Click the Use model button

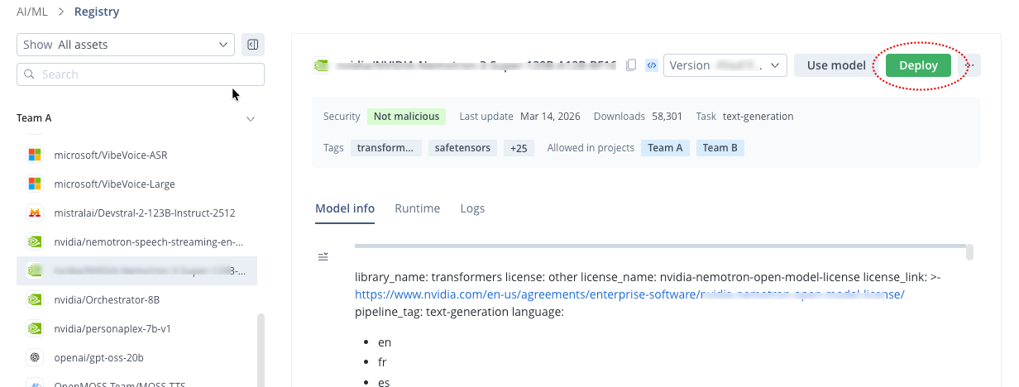pos(836,65)
